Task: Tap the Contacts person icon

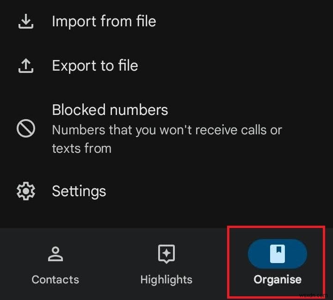Action: (x=55, y=254)
